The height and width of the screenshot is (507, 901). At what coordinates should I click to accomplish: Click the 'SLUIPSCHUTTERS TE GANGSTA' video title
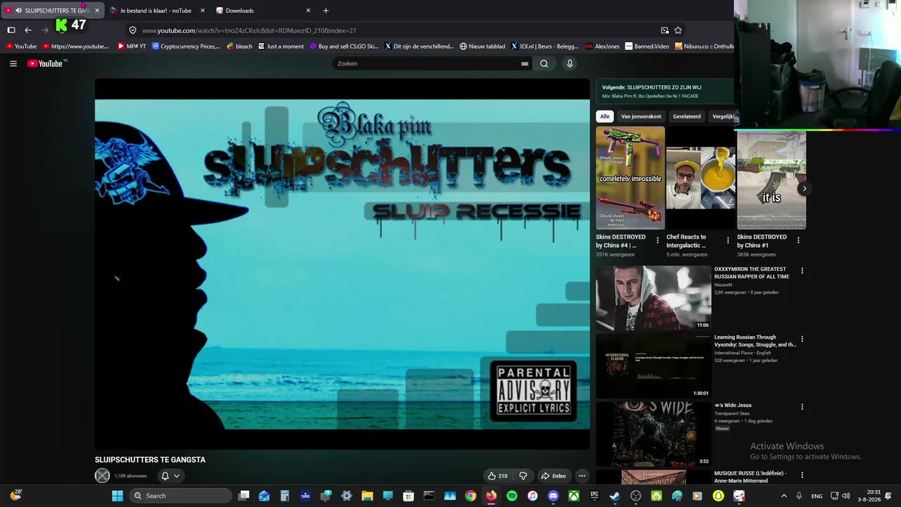coord(150,460)
